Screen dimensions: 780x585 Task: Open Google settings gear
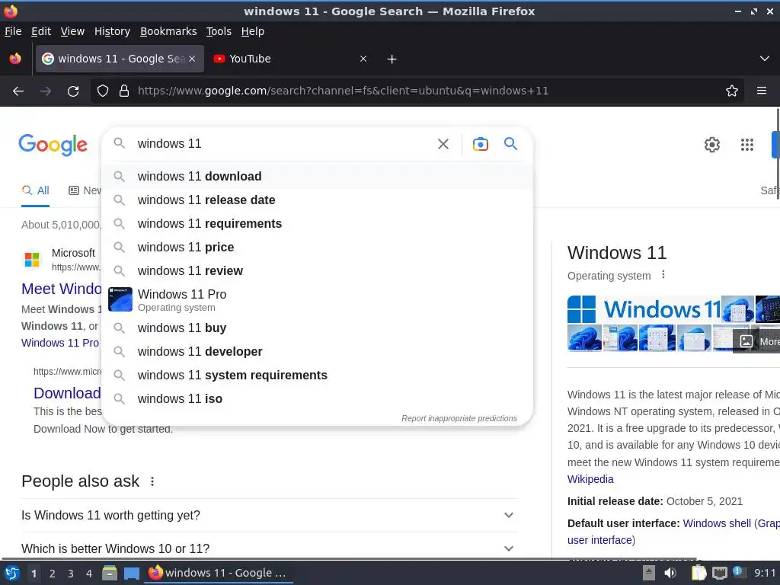coord(712,145)
